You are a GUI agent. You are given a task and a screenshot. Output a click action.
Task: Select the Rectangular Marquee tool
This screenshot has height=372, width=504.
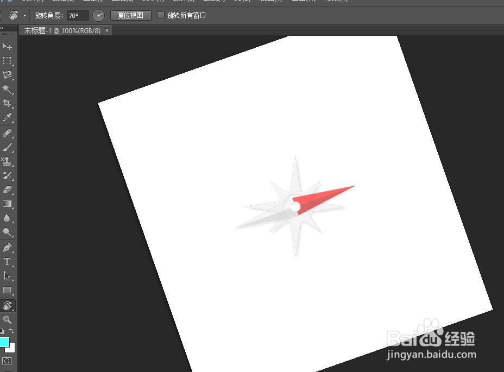pos(8,61)
